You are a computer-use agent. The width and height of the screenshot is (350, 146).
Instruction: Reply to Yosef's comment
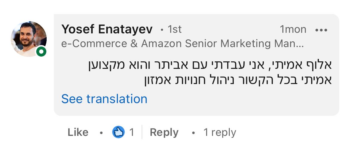[164, 132]
